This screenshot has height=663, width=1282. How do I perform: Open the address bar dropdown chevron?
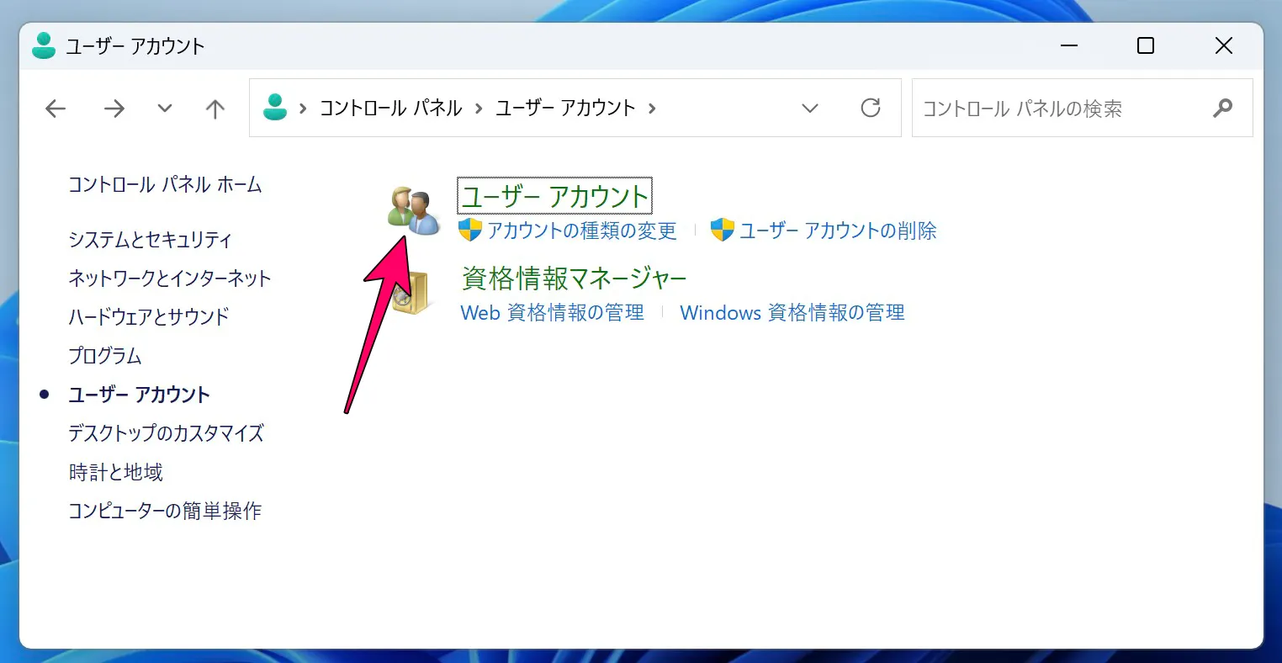pyautogui.click(x=809, y=108)
